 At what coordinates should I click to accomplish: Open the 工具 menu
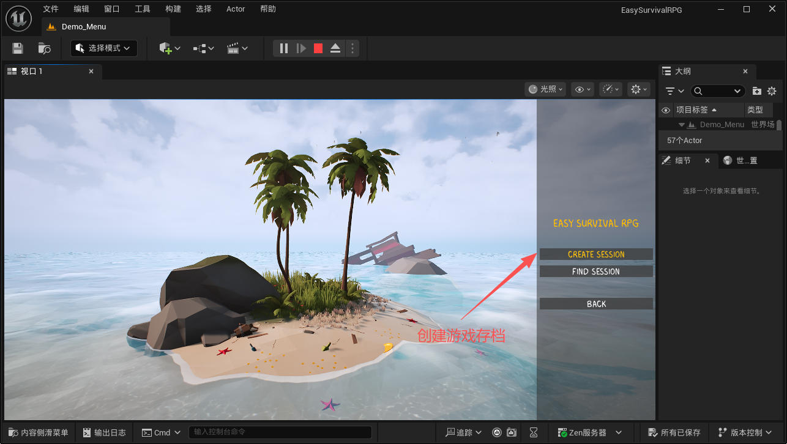tap(143, 9)
